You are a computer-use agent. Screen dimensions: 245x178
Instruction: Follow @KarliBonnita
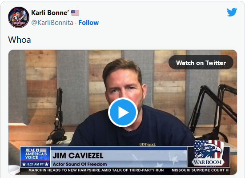[x=88, y=23]
